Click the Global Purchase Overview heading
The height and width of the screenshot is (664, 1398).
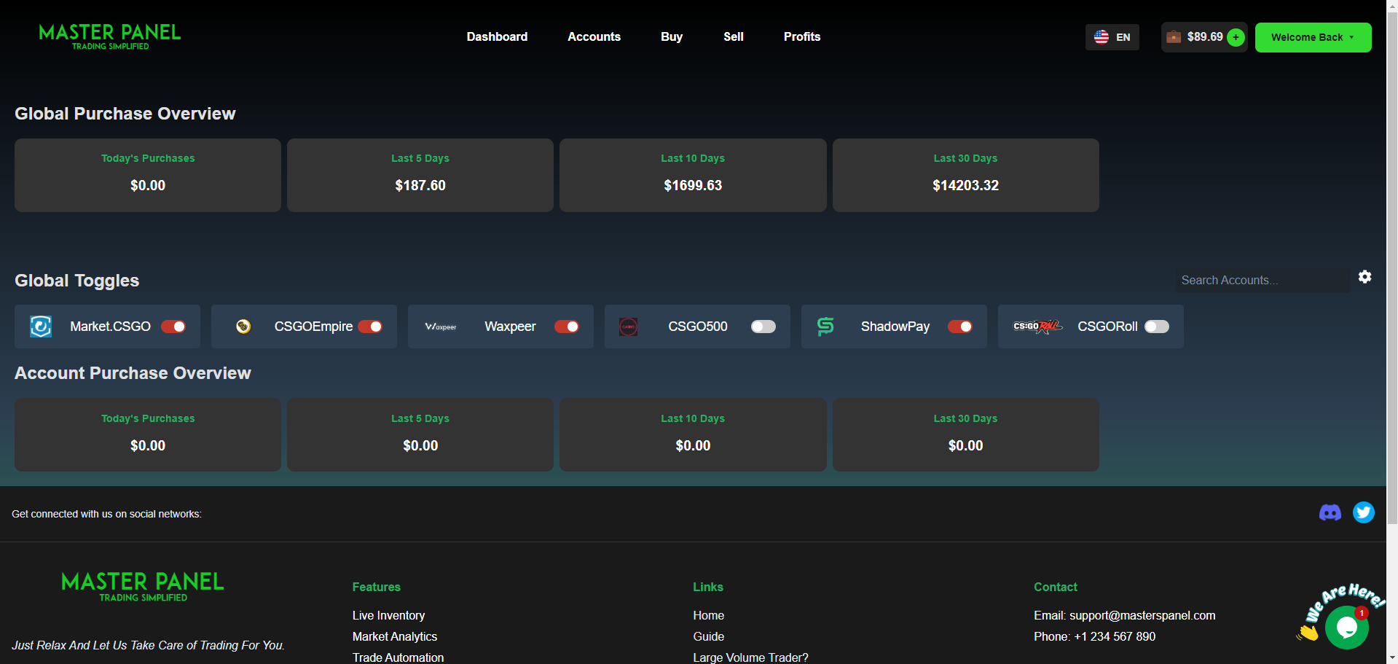point(125,114)
